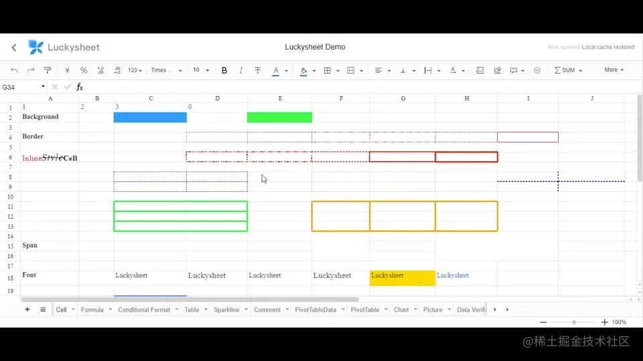Viewport: 643px width, 361px height.
Task: Open the More toolbar dropdown
Action: (x=614, y=70)
